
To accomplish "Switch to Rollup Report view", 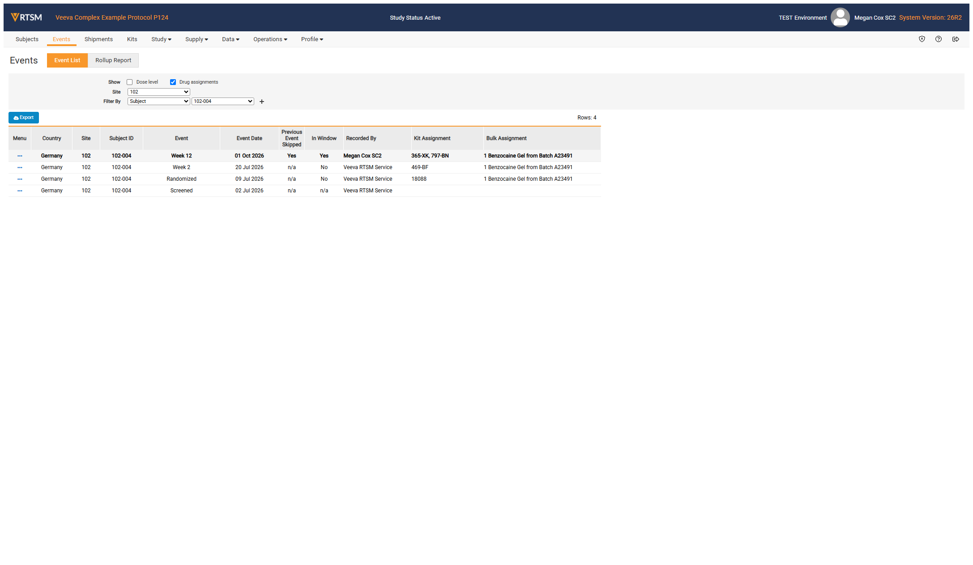I will click(113, 60).
